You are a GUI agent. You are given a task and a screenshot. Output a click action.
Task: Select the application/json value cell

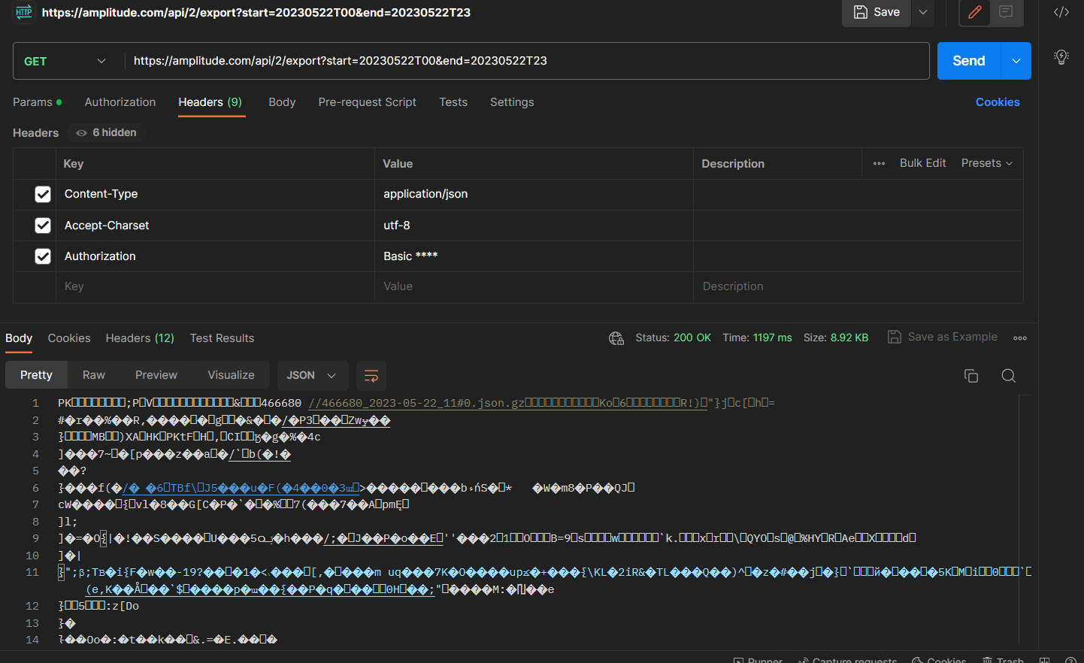point(534,194)
